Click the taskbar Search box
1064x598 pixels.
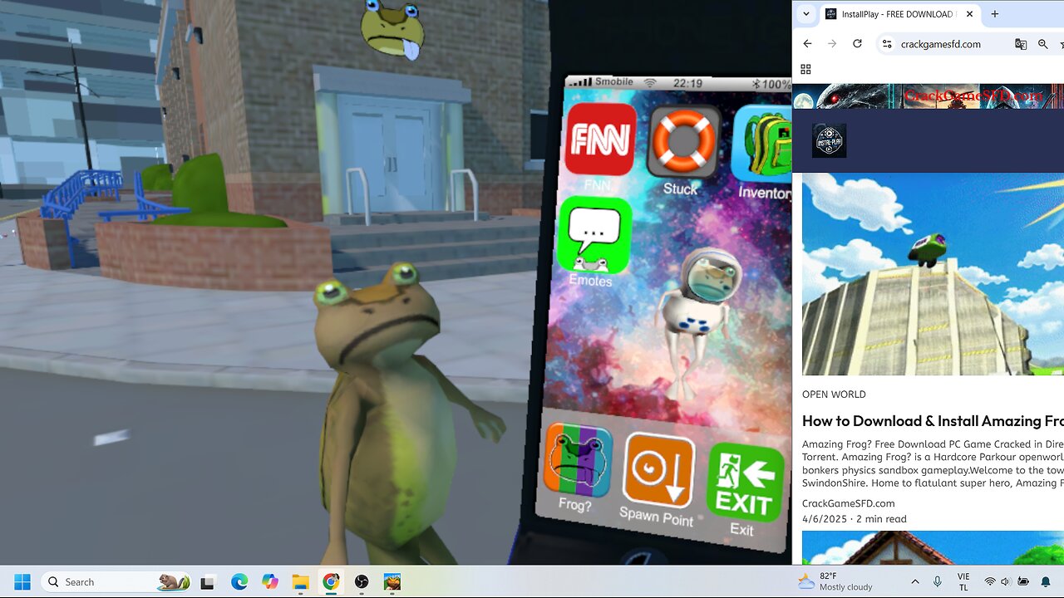117,582
